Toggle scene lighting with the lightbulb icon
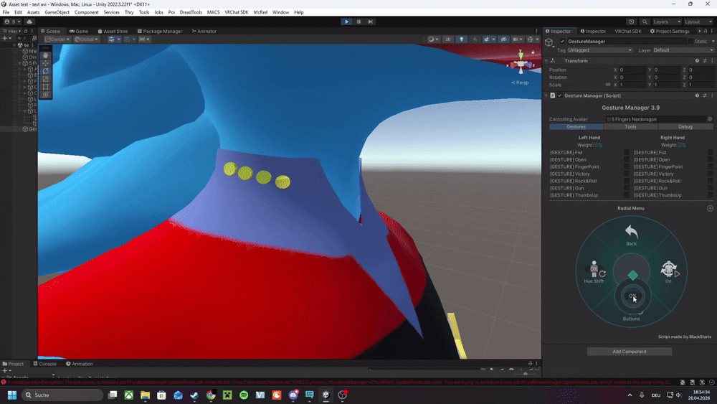The image size is (717, 404). (x=462, y=39)
